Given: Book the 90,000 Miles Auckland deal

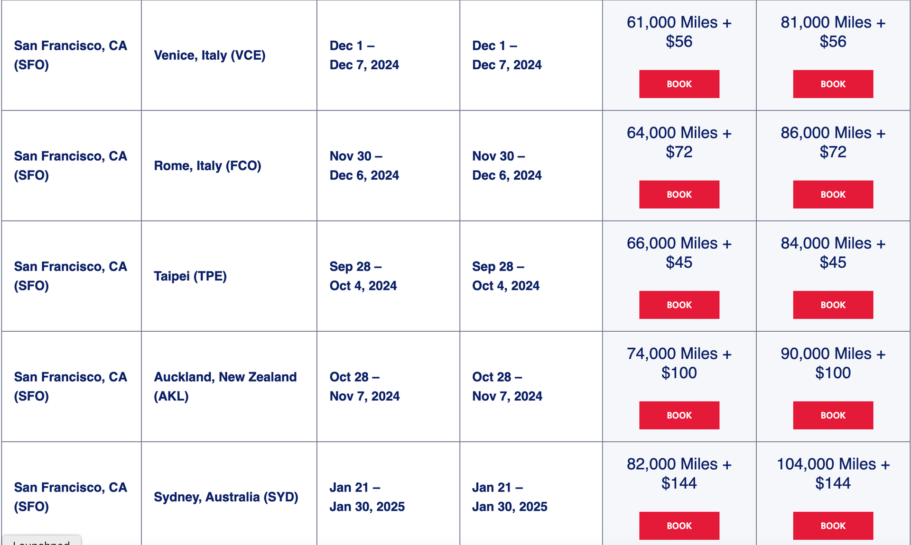Looking at the screenshot, I should (833, 415).
